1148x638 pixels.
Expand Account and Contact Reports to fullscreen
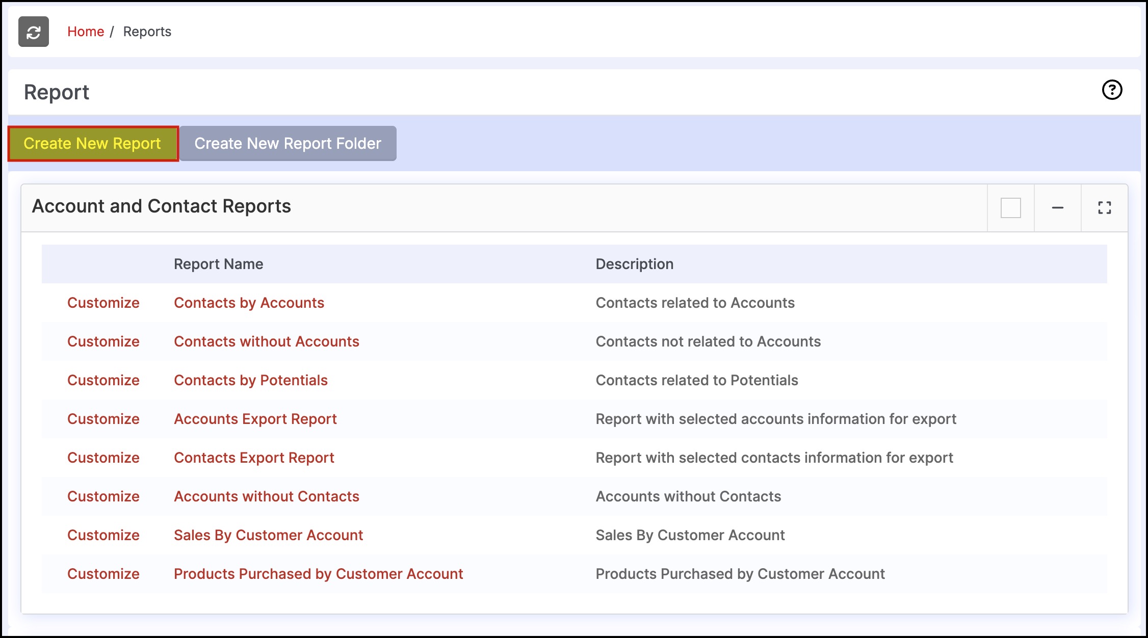1104,208
